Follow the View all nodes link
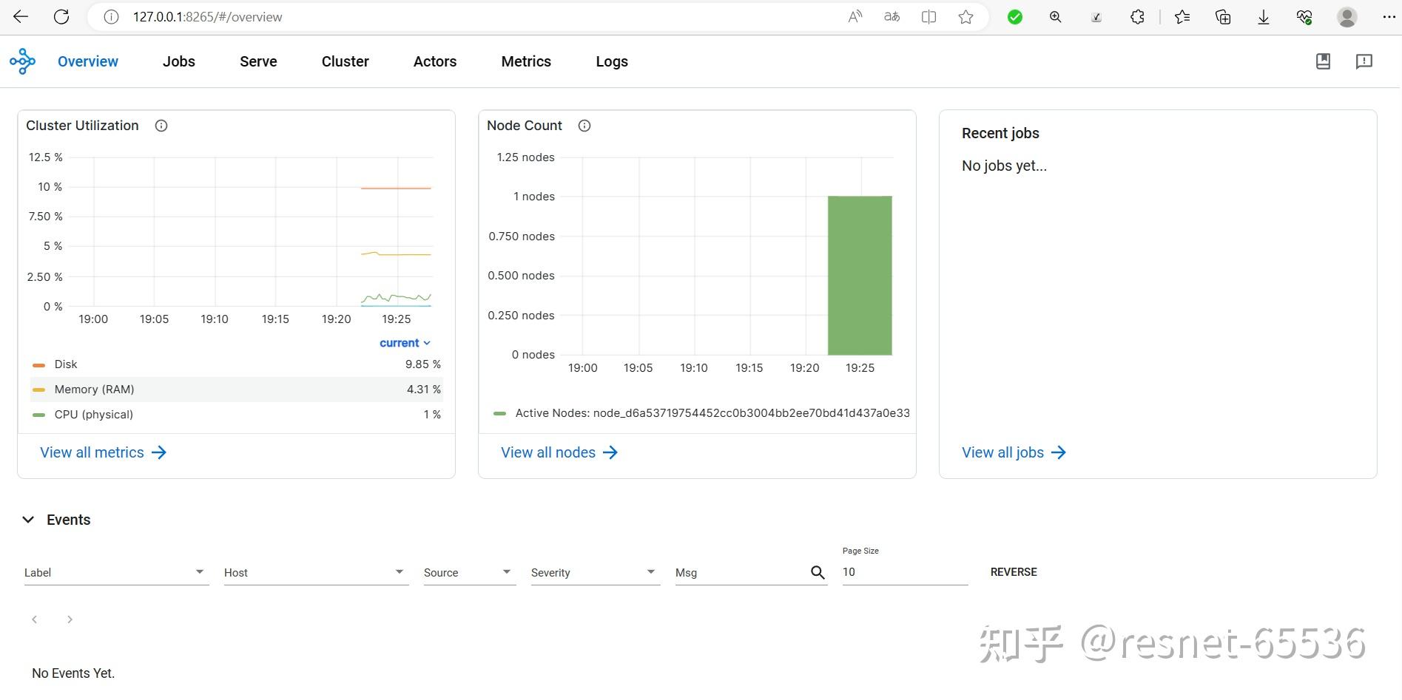The width and height of the screenshot is (1402, 700). 547,452
